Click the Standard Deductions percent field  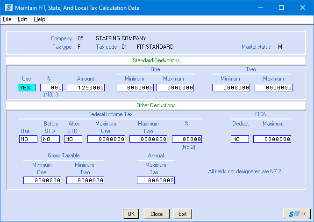click(x=51, y=88)
